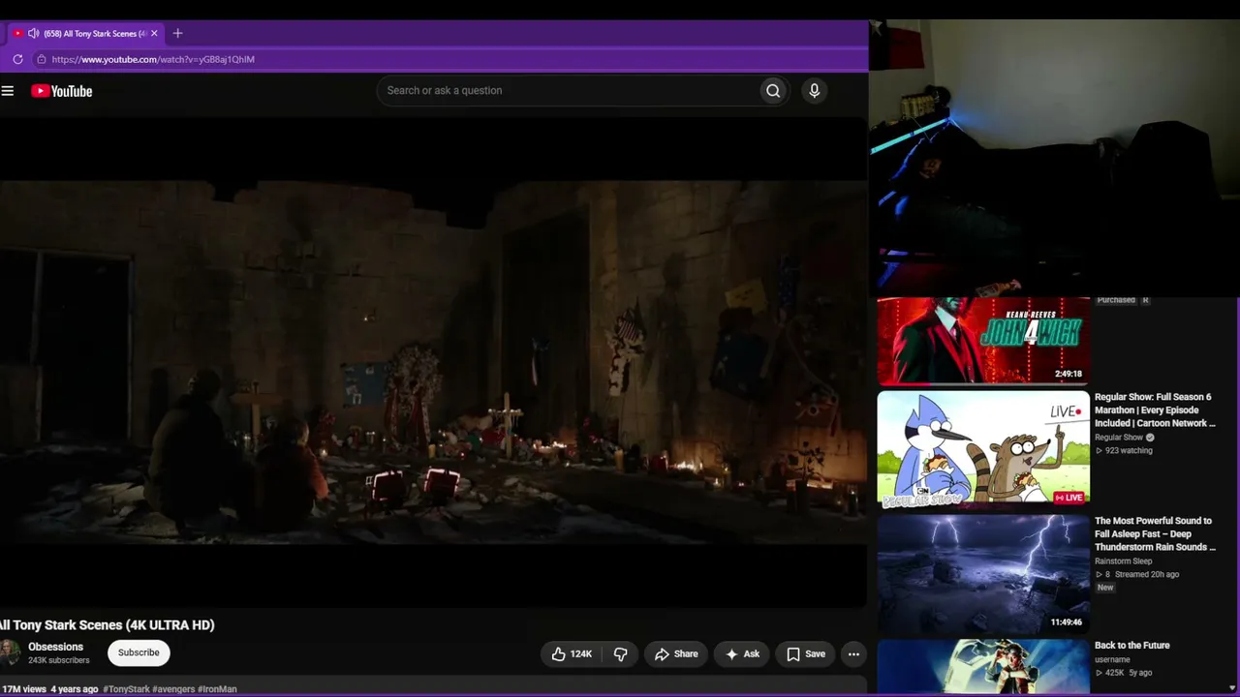Open the Regular Show marathon thumbnail

tap(983, 450)
